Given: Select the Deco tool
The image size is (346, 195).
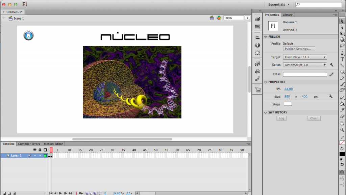Looking at the screenshot, I should pos(342,90).
